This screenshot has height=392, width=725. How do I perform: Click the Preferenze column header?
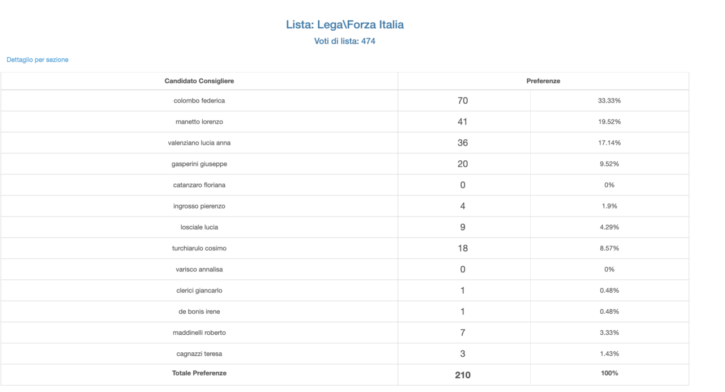tap(543, 81)
